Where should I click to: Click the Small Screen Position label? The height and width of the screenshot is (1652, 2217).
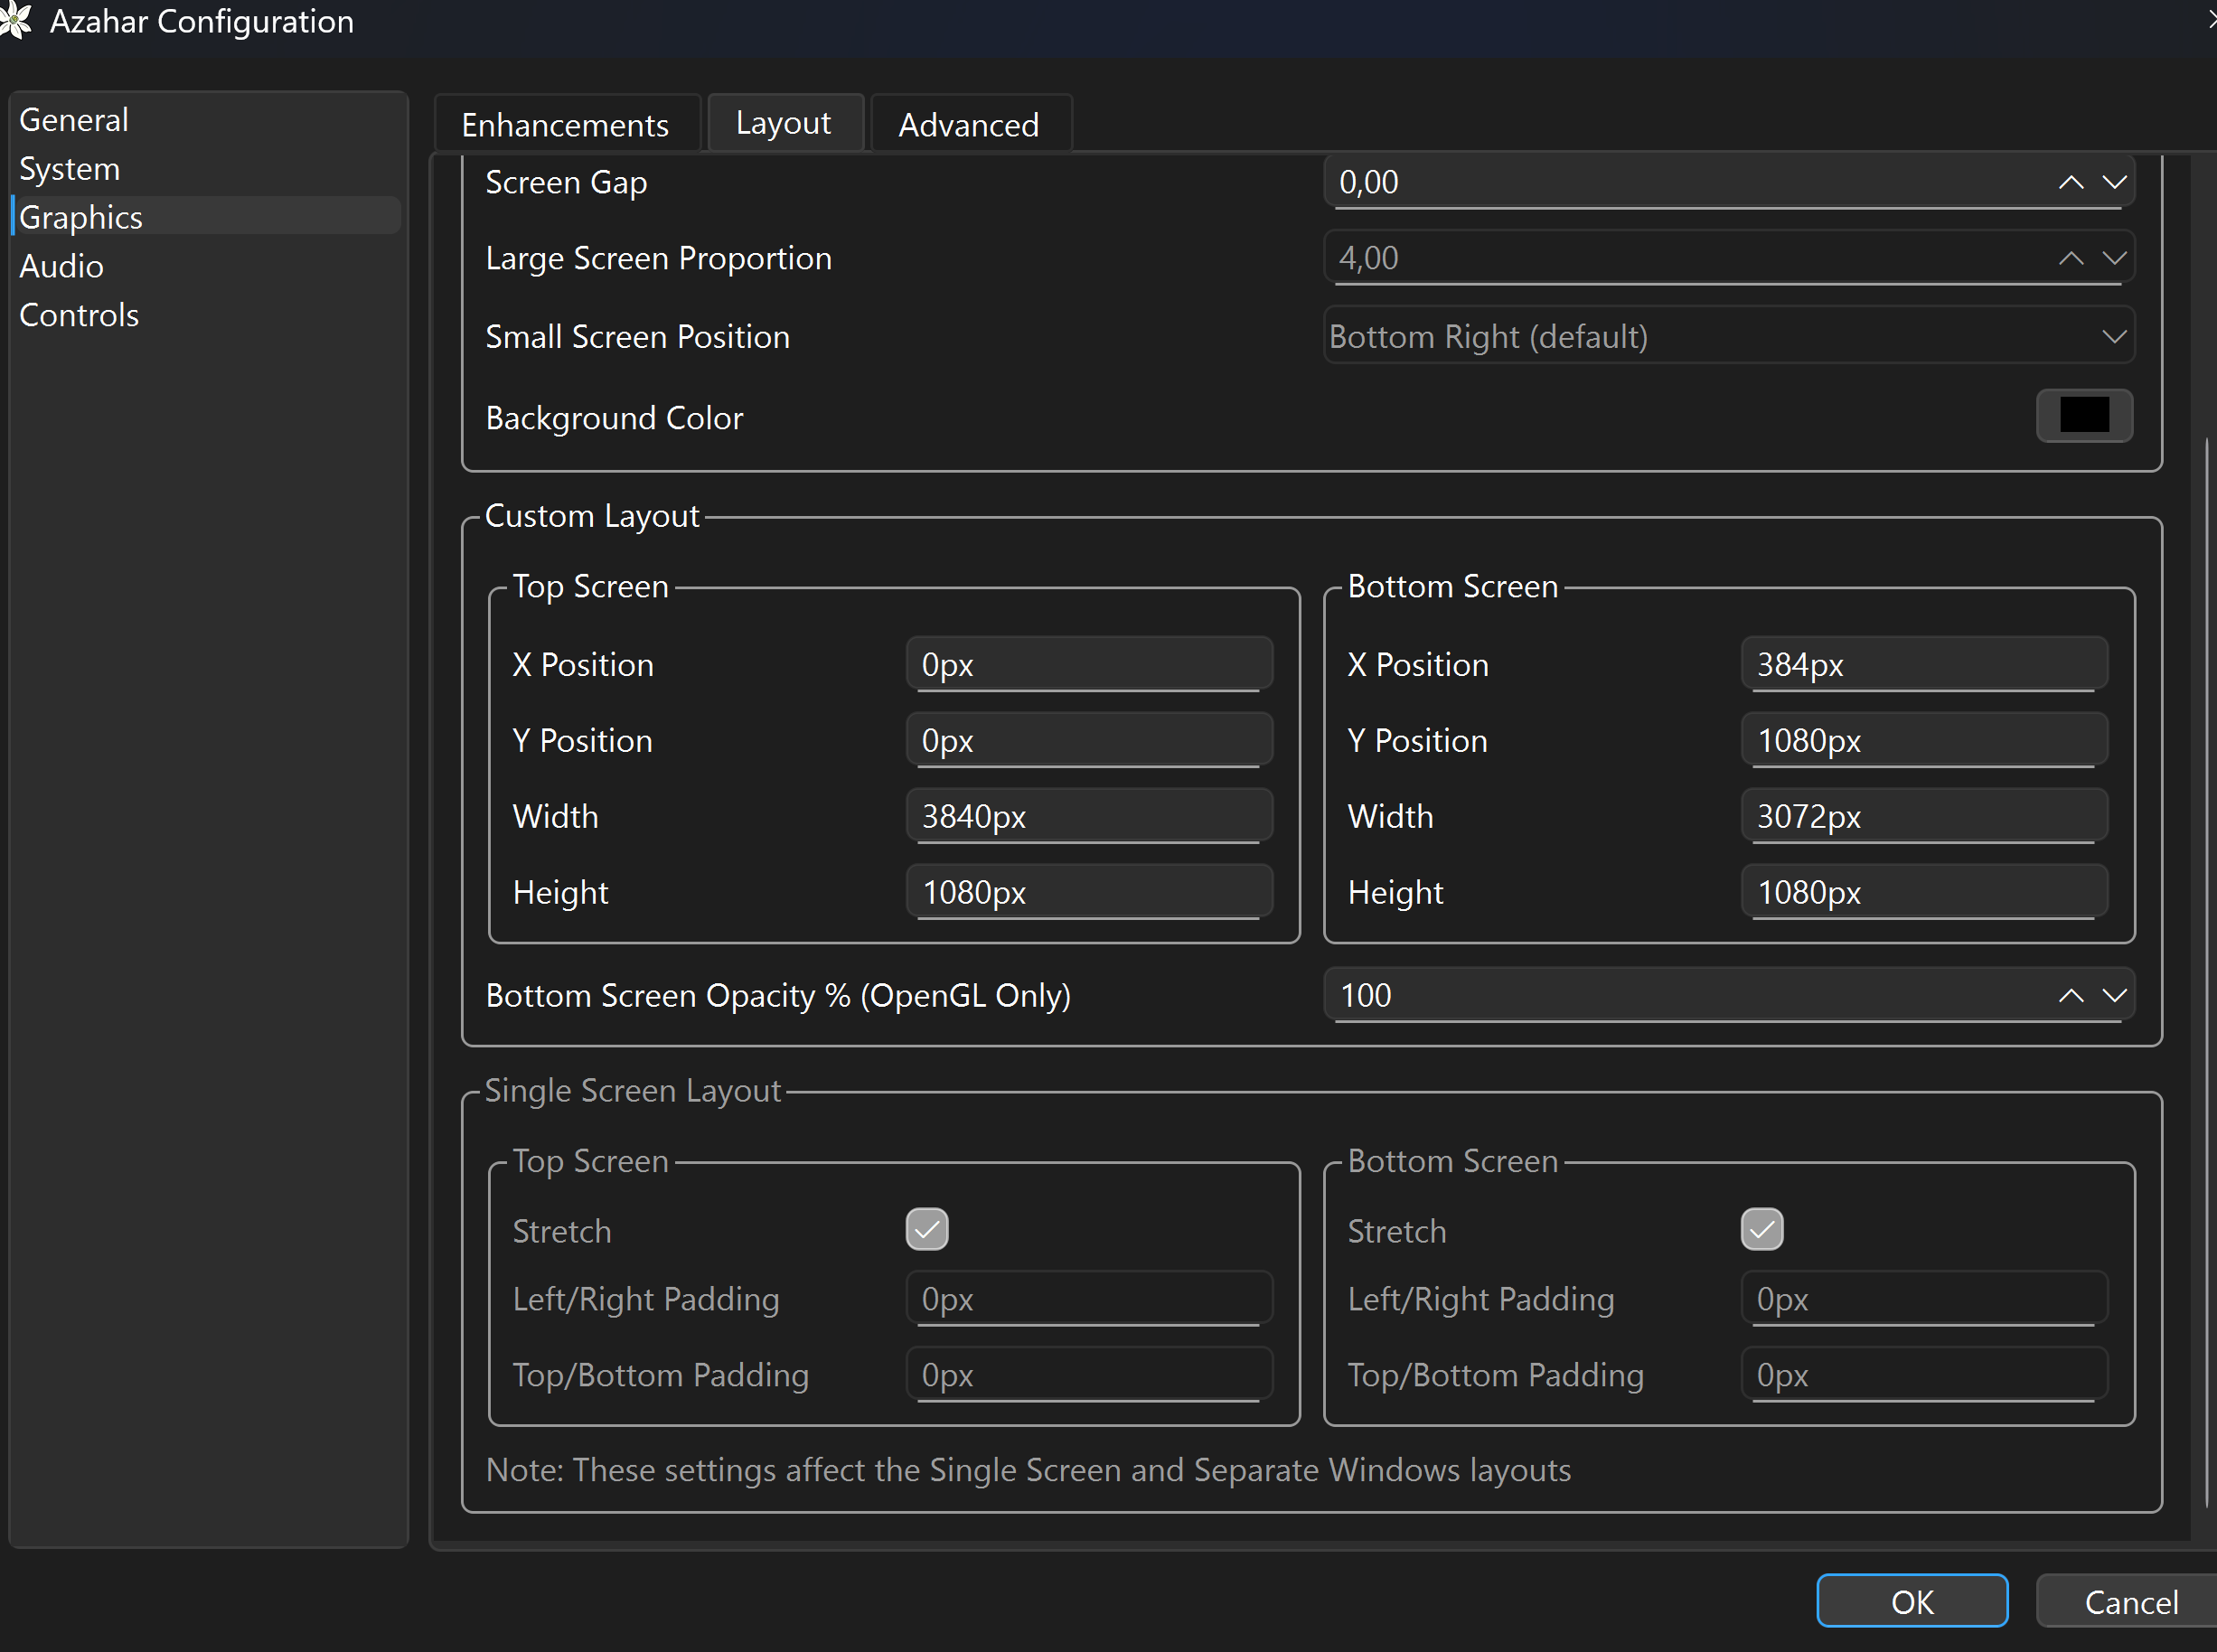click(x=638, y=337)
